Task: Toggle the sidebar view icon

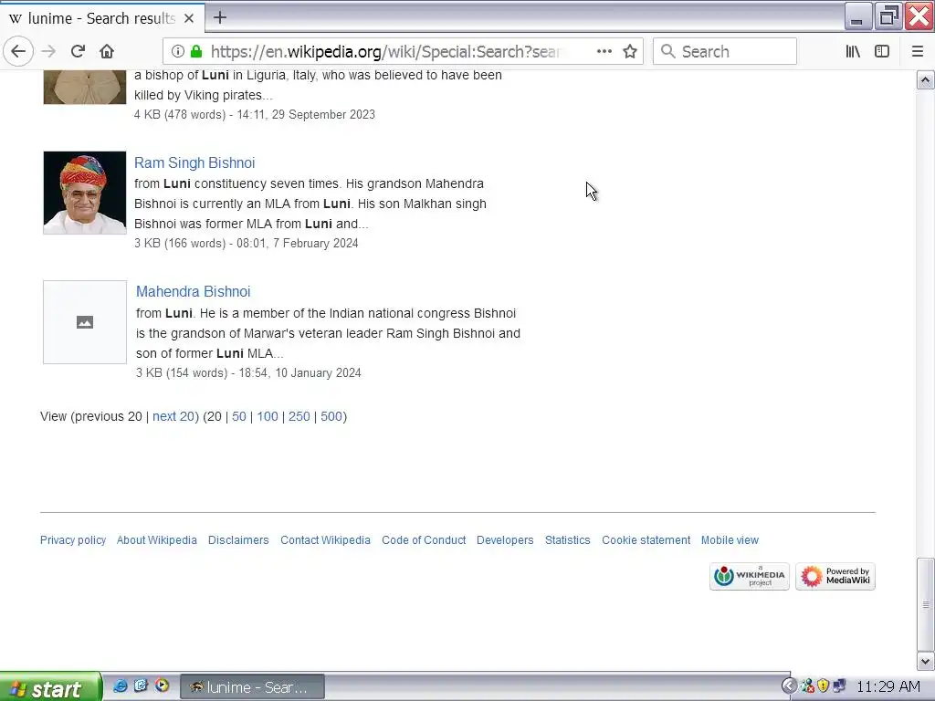Action: (882, 51)
